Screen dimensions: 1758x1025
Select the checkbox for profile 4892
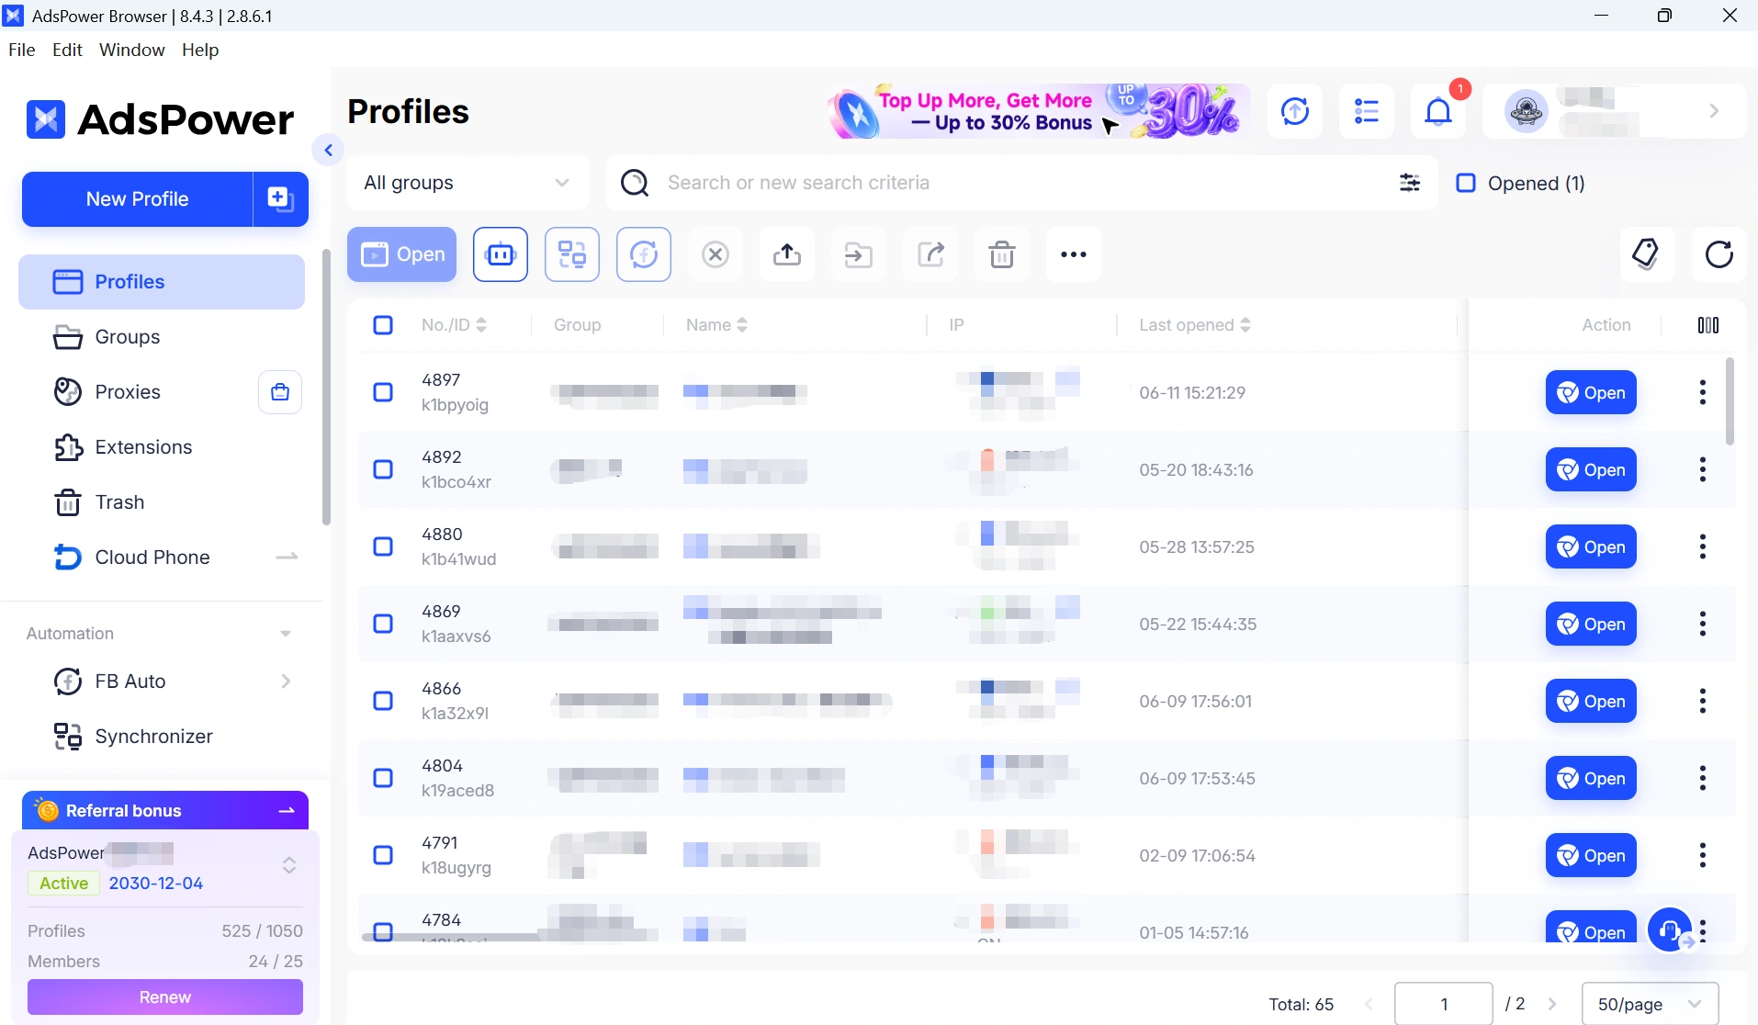point(383,469)
